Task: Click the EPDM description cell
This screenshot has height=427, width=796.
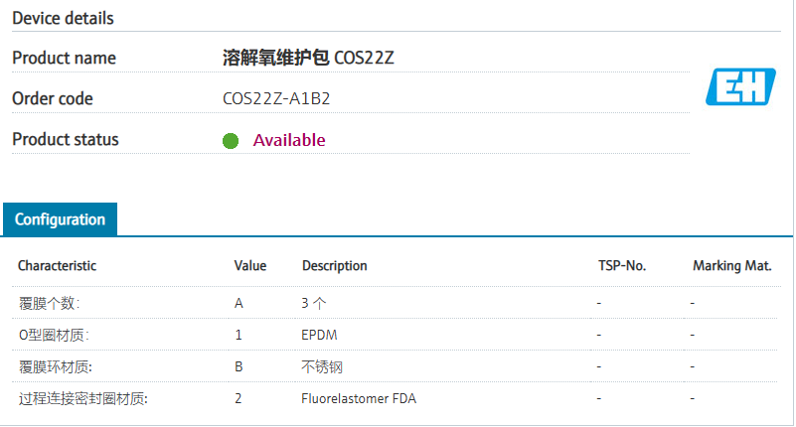Action: (319, 335)
